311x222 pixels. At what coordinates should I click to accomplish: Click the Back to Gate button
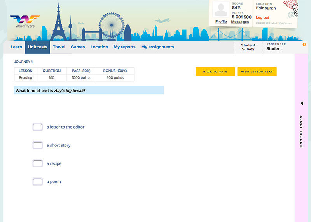pos(215,72)
